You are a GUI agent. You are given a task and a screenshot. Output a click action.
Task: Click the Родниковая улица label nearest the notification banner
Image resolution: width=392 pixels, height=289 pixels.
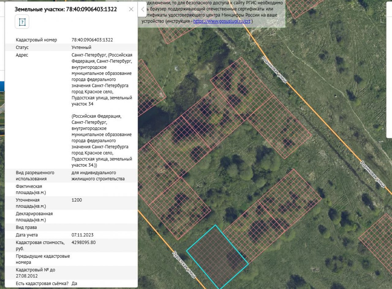(274, 69)
